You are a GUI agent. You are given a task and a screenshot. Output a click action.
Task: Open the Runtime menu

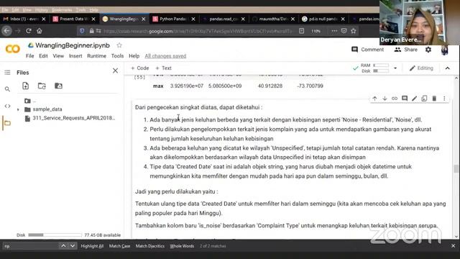click(96, 56)
